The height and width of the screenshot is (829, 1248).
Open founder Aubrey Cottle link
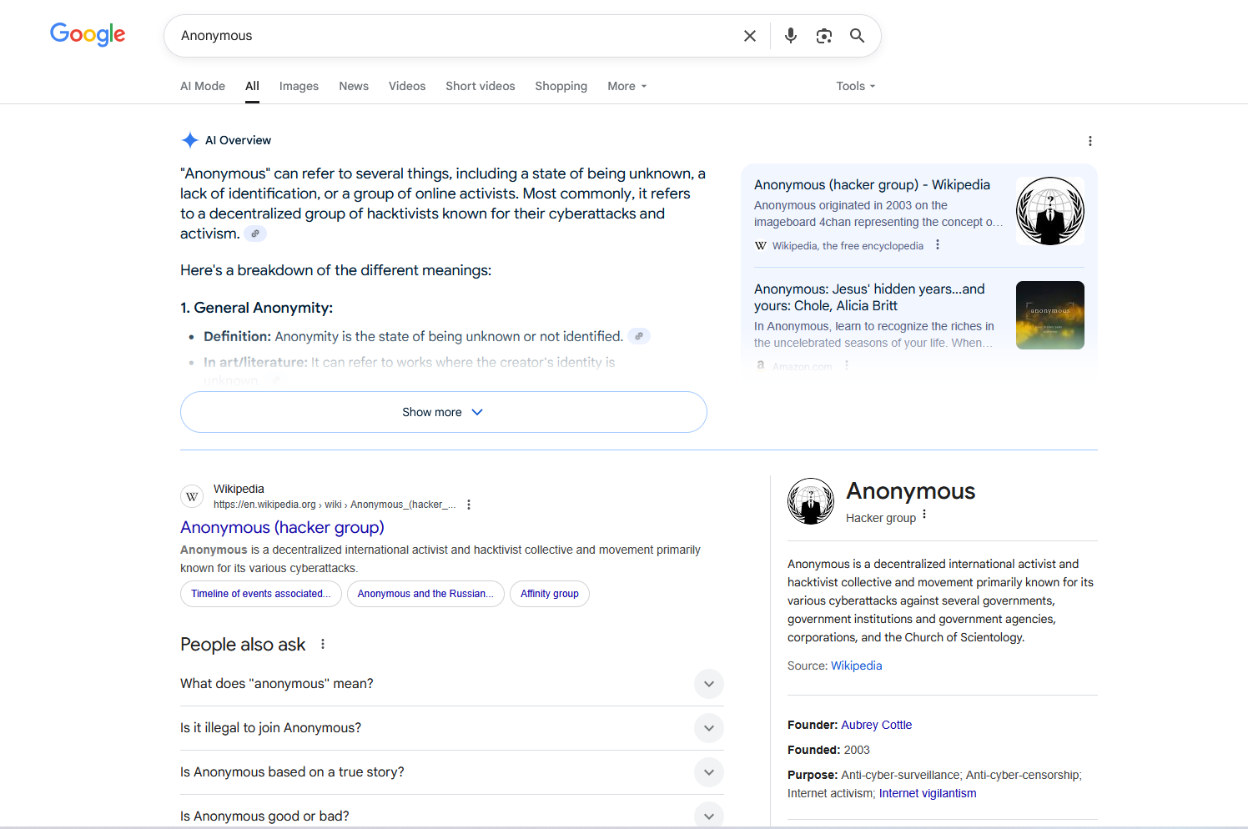pyautogui.click(x=876, y=725)
